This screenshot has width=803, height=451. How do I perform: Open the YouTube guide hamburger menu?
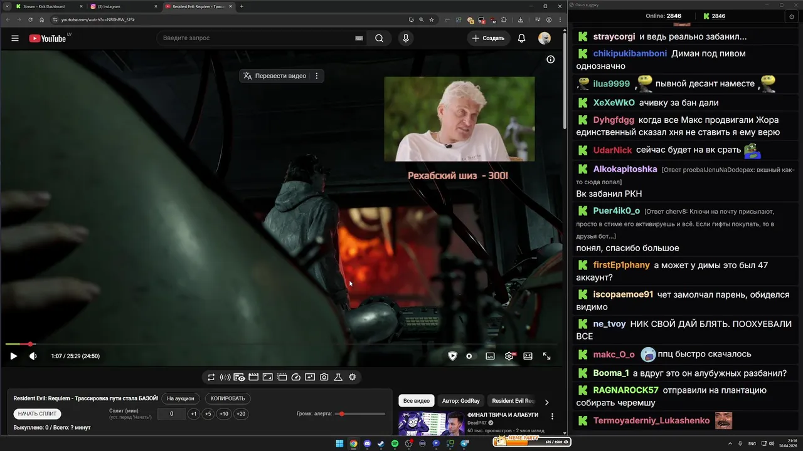(15, 38)
